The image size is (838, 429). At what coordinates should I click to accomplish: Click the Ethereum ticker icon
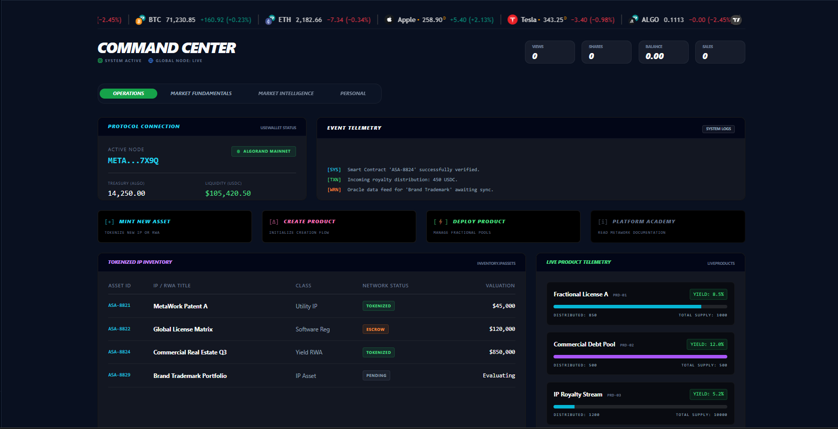point(270,20)
